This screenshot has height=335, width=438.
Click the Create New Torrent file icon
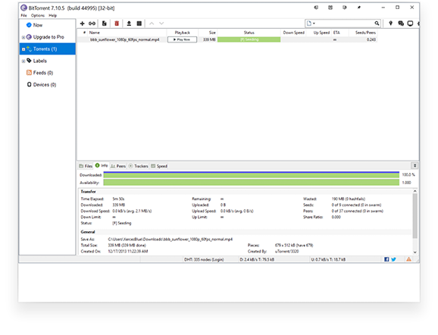[104, 23]
